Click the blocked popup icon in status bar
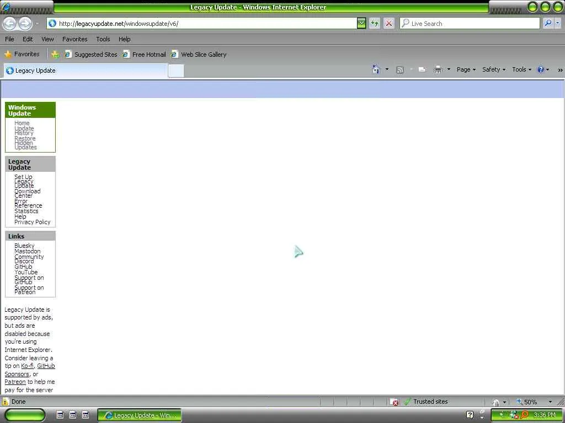 [x=395, y=402]
